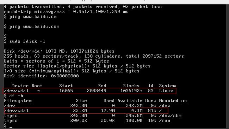Viewport: 229px width, 129px height.
Task: Click the 'Disk identifier: 0x00000000' line
Action: coord(41,76)
